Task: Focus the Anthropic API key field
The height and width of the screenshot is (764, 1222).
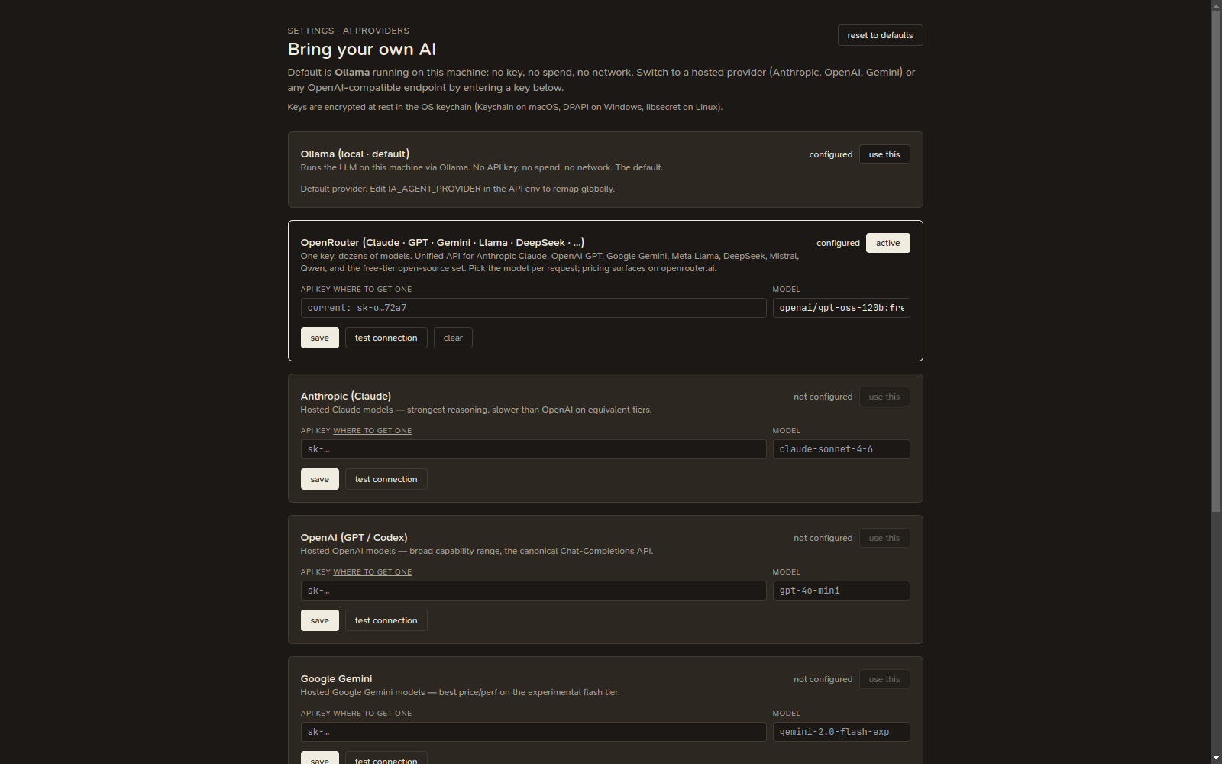Action: (533, 449)
